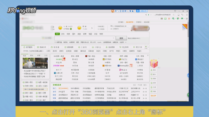Open dropdown arrow beside undo icon

click(184, 15)
